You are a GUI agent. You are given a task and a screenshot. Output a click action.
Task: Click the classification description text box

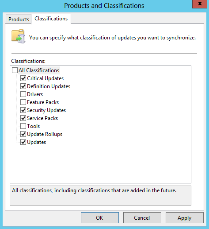click(100, 195)
